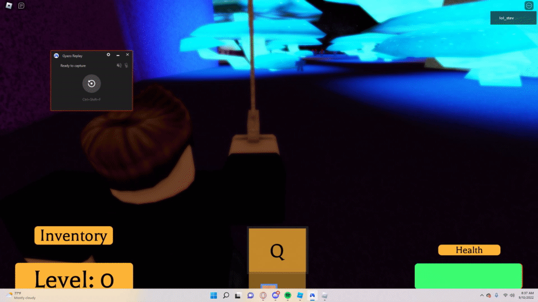Click the Q ability slot
538x302 pixels.
tap(277, 250)
